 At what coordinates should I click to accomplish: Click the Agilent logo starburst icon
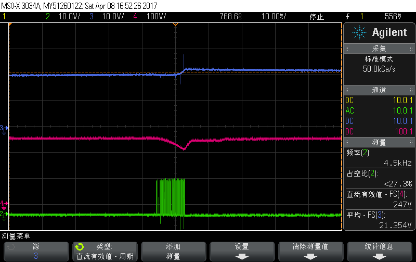[359, 33]
